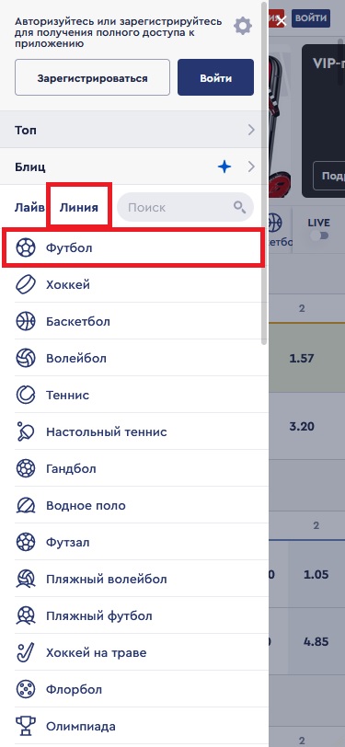Expand the Топ section chevron
Image resolution: width=345 pixels, height=747 pixels.
(x=251, y=130)
